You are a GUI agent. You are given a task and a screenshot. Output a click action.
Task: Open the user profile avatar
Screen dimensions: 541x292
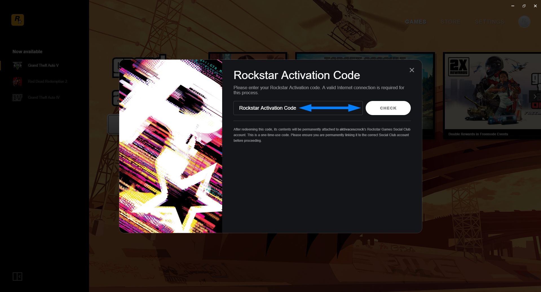pyautogui.click(x=524, y=22)
